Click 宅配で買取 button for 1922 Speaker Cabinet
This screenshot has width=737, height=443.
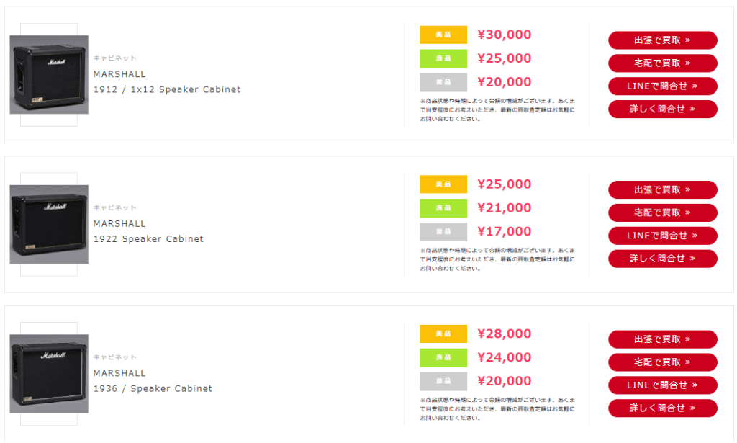coord(662,212)
